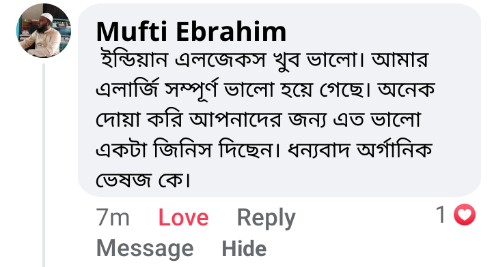The width and height of the screenshot is (492, 267).
Task: Click the comment line starting with ইন্ডিয়ান এলজেকস
Action: [264, 59]
